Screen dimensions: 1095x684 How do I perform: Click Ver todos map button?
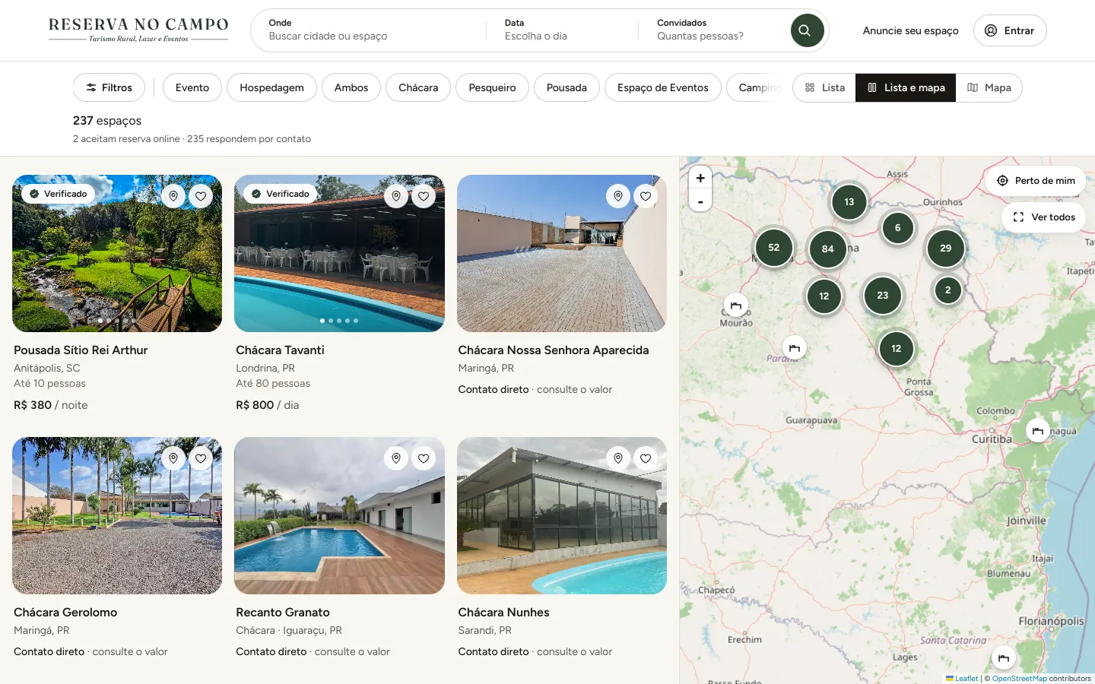(1044, 217)
